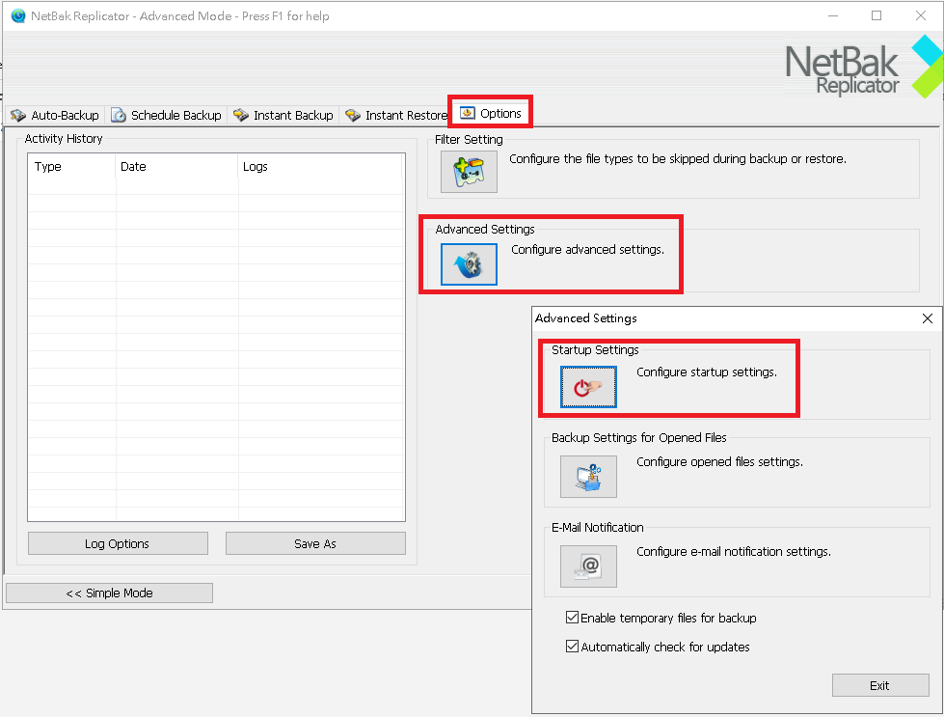Click the Auto-Backup tab icon

click(x=17, y=115)
